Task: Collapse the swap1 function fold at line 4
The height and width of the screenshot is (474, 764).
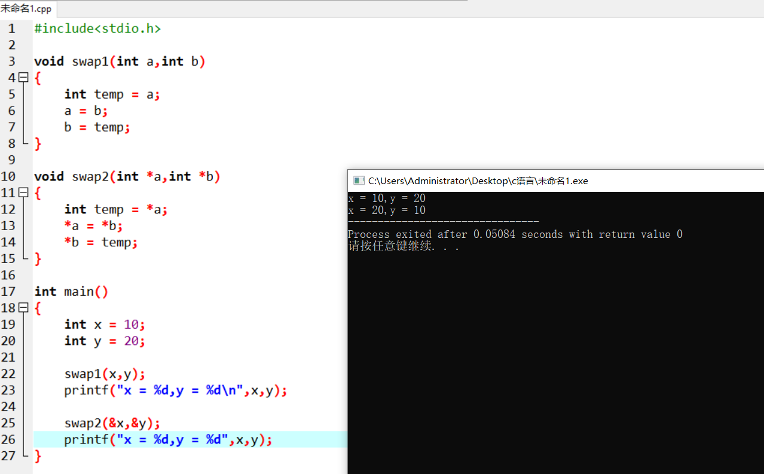Action: coord(23,78)
